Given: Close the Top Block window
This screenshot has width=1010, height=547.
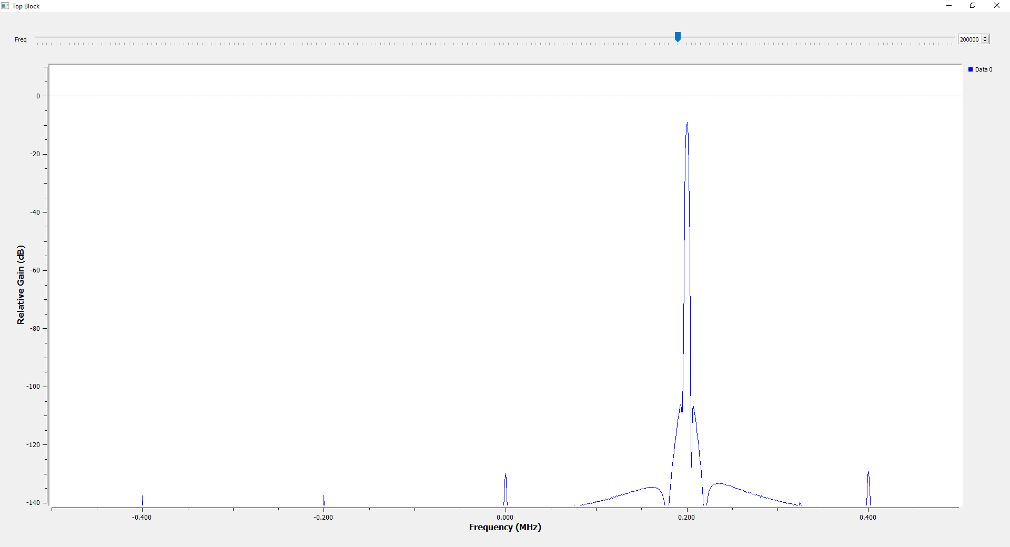Looking at the screenshot, I should point(997,6).
